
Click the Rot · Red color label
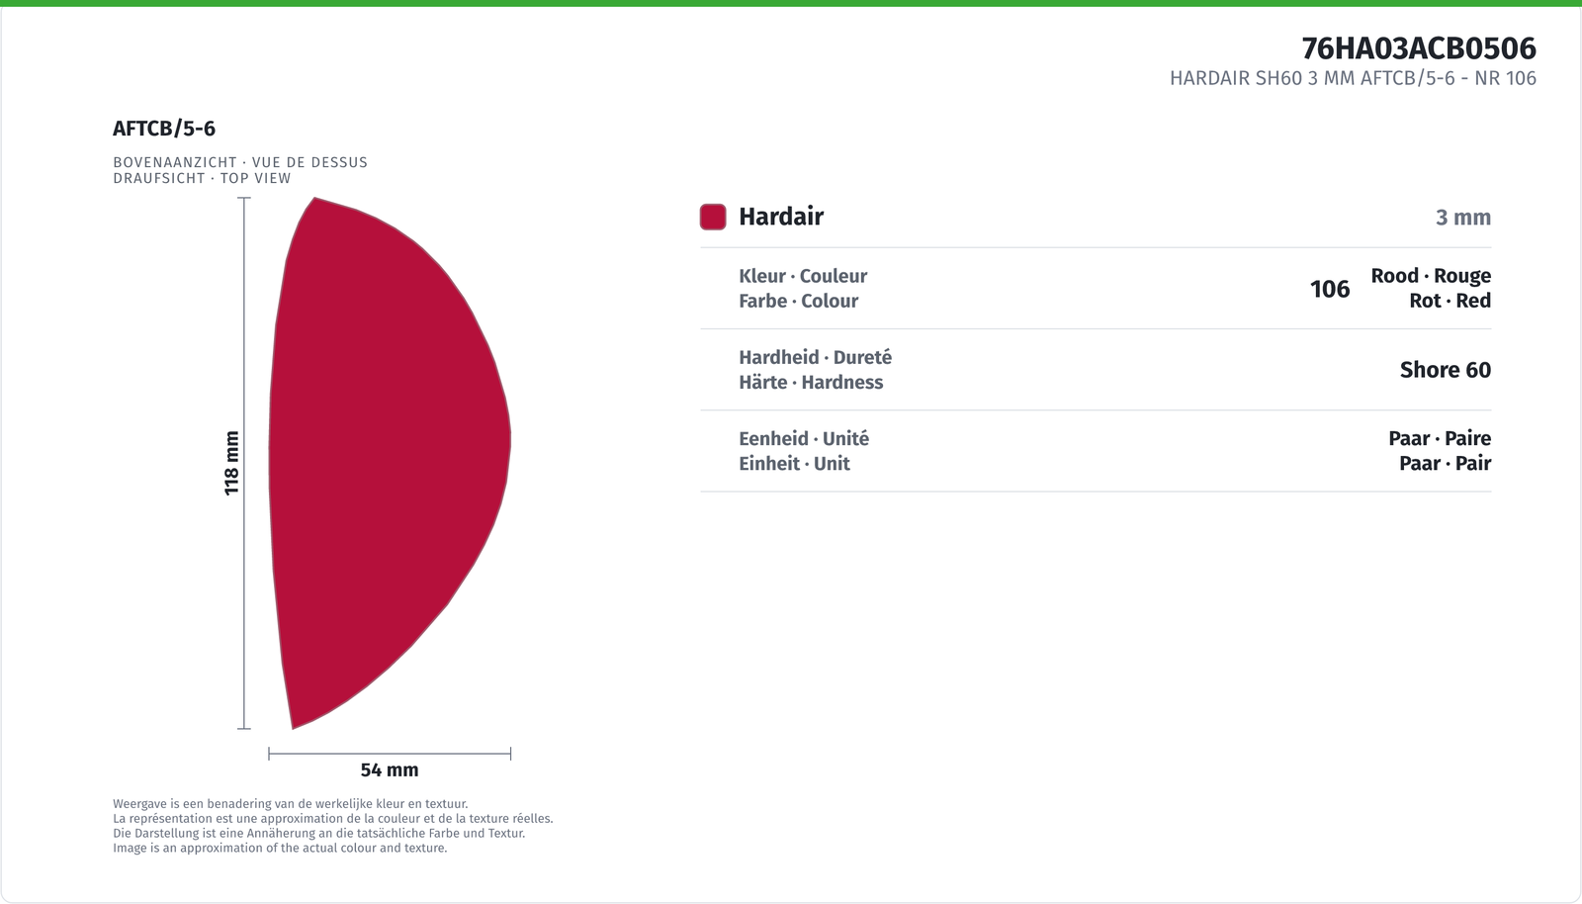[1450, 301]
